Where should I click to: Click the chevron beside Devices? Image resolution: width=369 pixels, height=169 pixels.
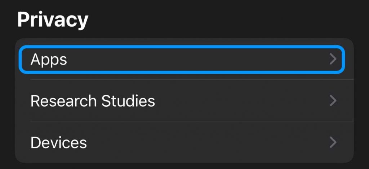click(x=333, y=142)
